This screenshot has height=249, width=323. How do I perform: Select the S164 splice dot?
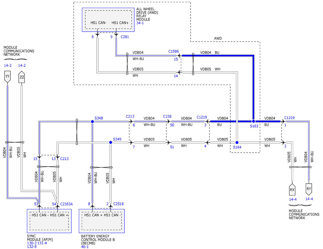point(237,142)
